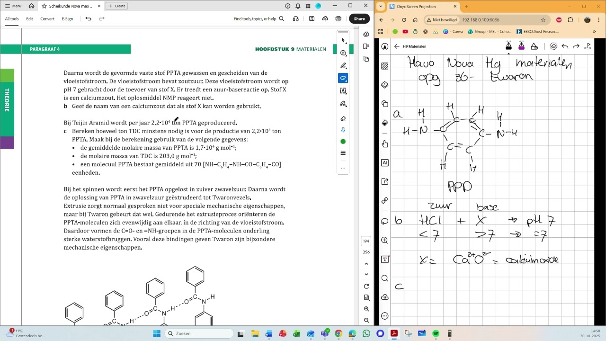
Task: Open the green drawing color picker
Action: (343, 142)
